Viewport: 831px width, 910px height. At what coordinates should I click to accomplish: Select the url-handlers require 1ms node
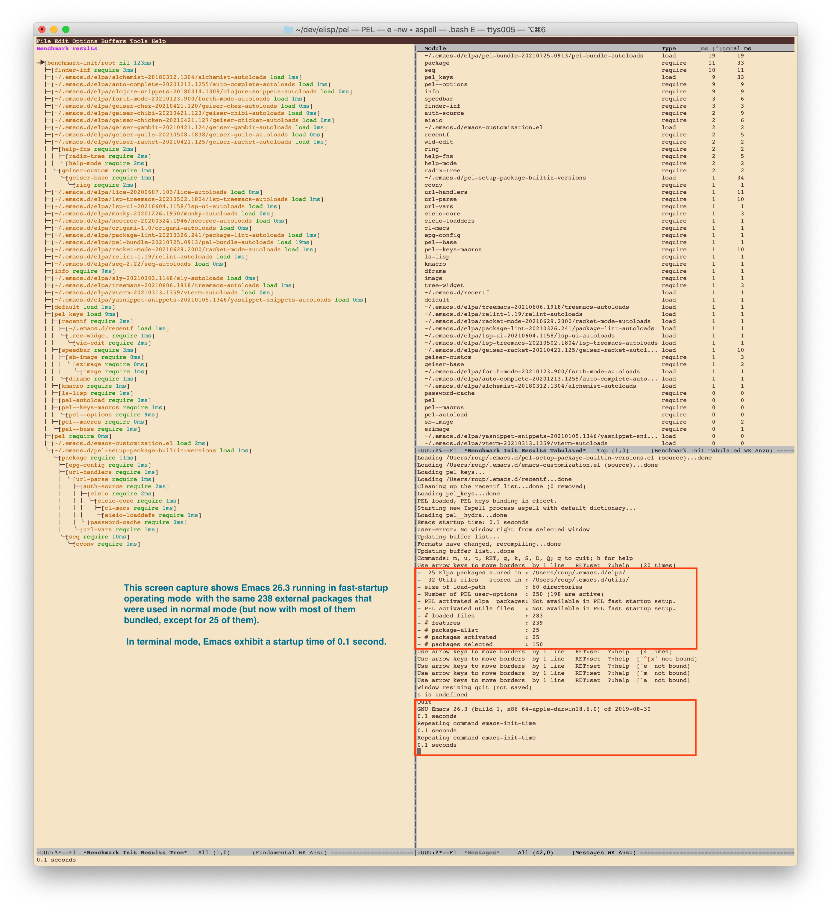pyautogui.click(x=112, y=472)
